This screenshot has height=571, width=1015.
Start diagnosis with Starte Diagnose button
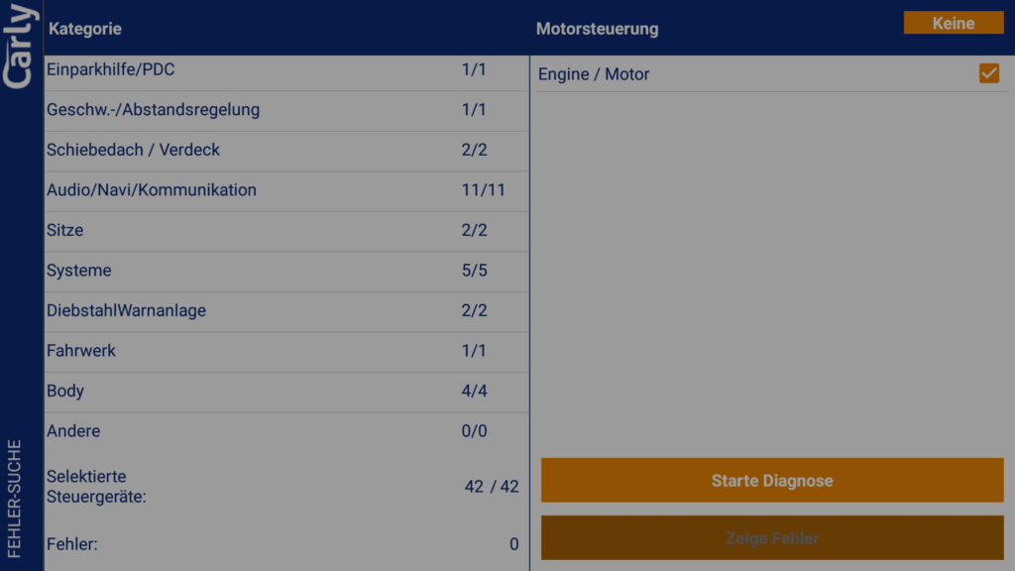772,481
